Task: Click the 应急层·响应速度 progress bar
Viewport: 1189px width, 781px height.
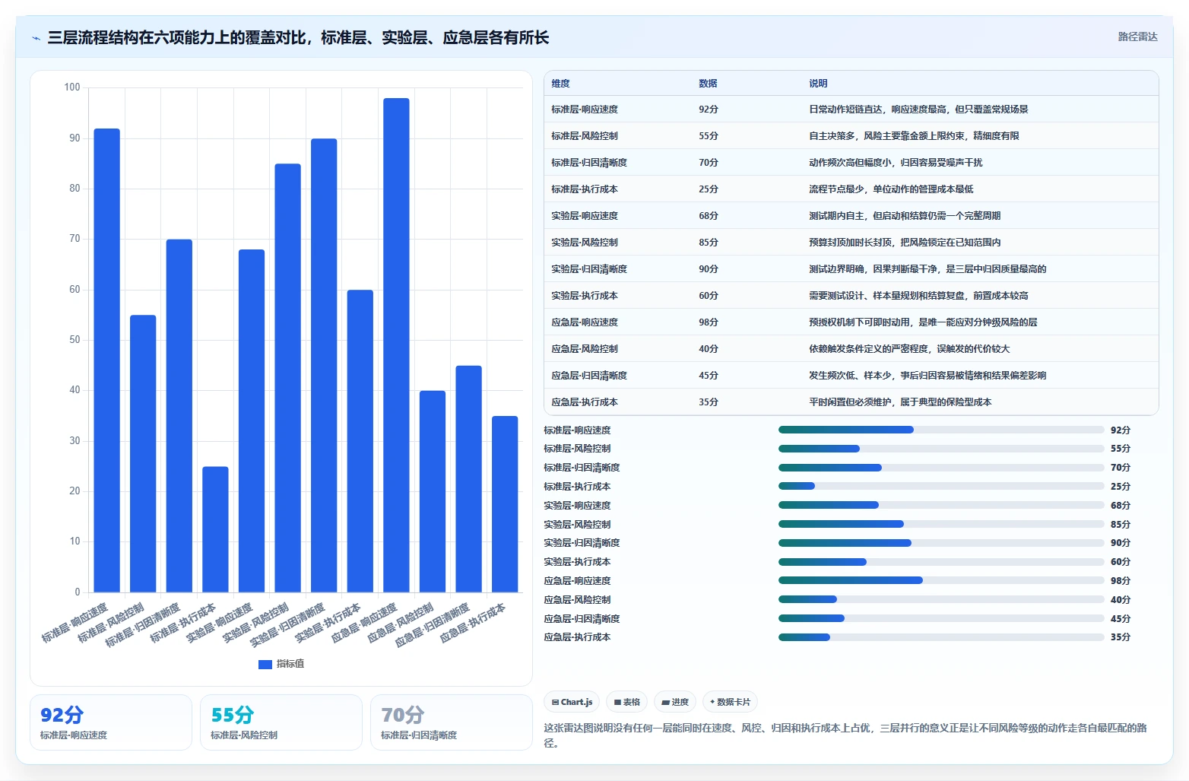Action: (941, 580)
